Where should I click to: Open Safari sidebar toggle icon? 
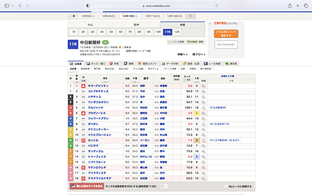tap(7, 6)
